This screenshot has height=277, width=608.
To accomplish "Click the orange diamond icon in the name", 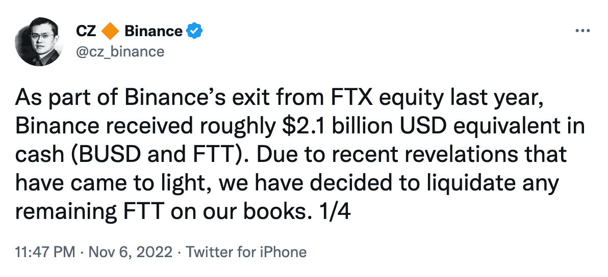I will click(x=109, y=32).
